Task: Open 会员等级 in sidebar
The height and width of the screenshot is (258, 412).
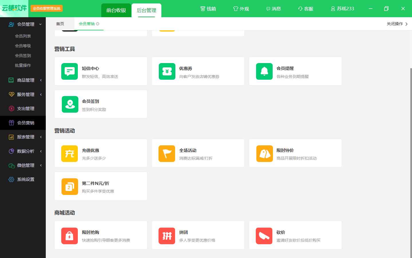Action: 23,46
